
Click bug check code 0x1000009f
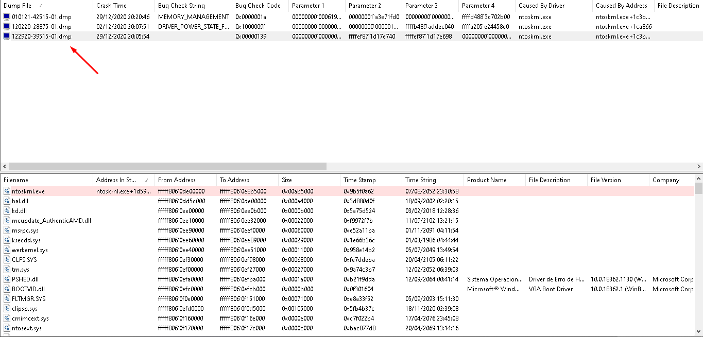pos(250,27)
